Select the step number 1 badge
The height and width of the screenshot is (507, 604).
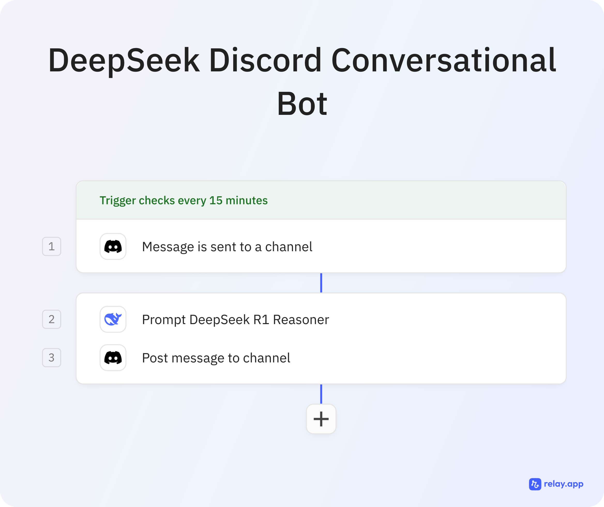[51, 246]
